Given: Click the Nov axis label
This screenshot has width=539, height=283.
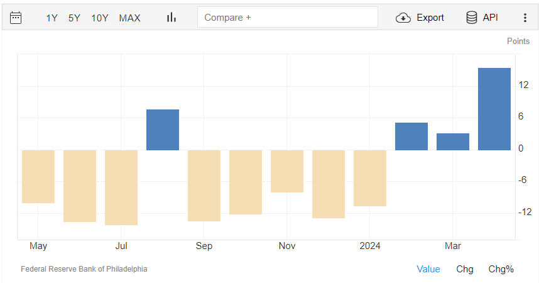Looking at the screenshot, I should click(286, 246).
